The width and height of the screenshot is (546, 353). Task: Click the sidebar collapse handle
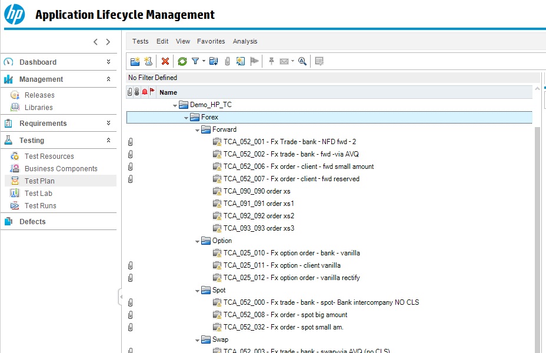[121, 297]
